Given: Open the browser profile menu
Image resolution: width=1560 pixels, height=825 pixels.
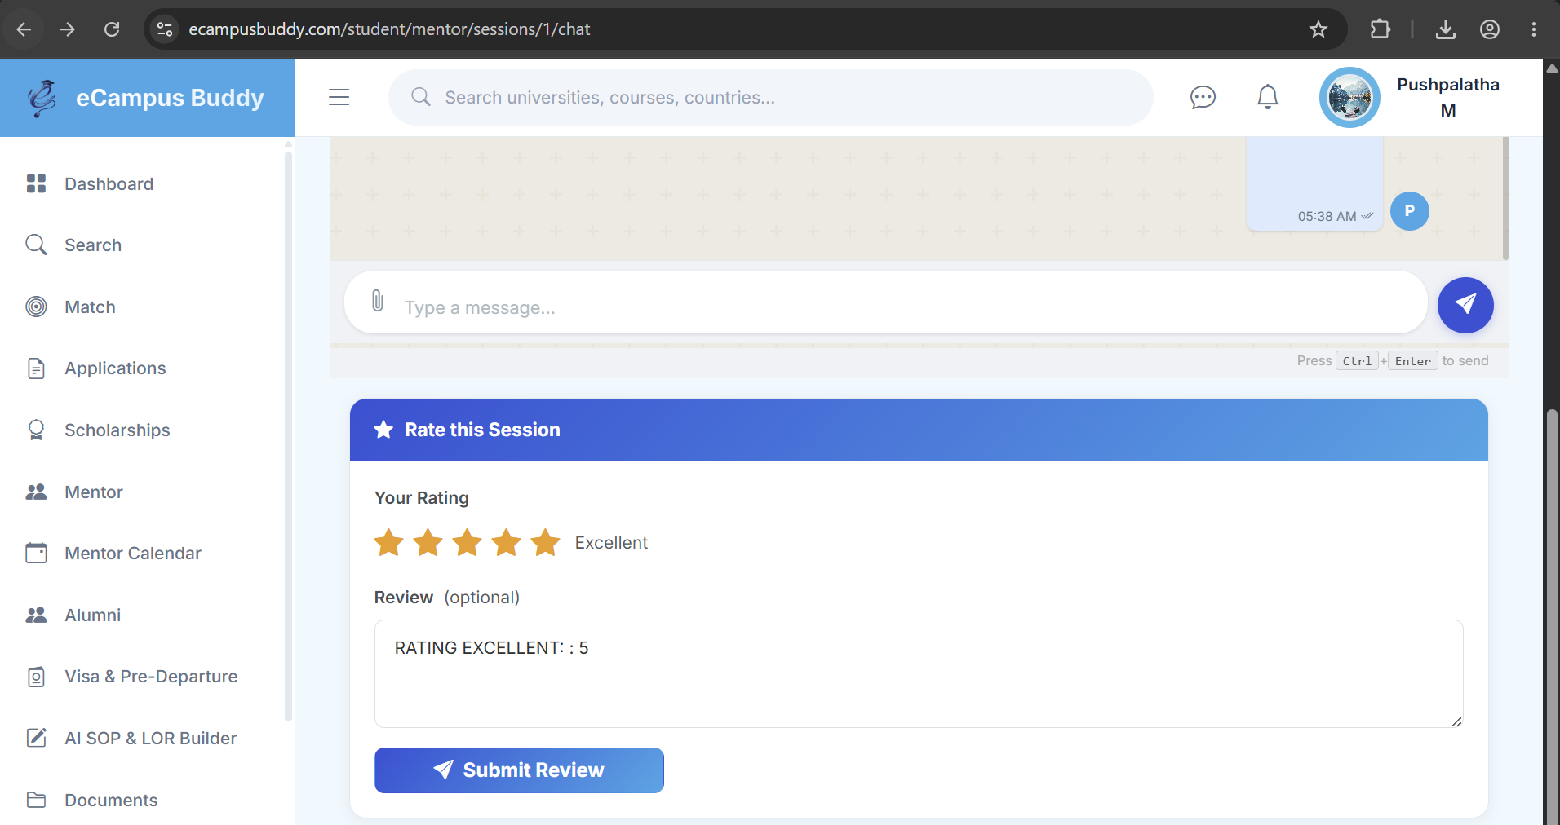Looking at the screenshot, I should (1490, 29).
